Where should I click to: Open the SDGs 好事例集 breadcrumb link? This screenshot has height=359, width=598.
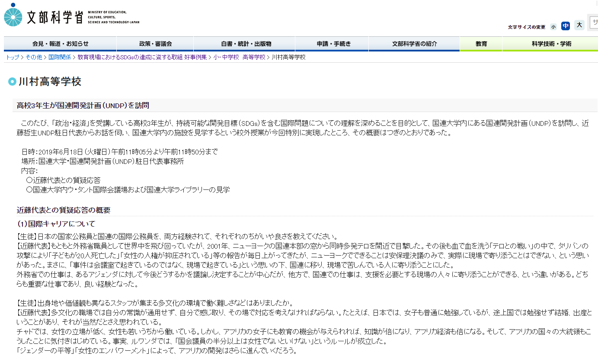coord(142,57)
